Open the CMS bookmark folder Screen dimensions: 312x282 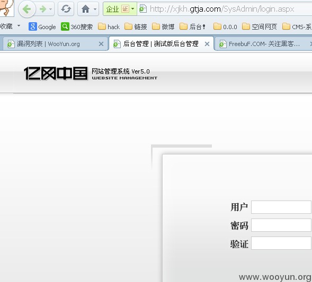pyautogui.click(x=297, y=26)
